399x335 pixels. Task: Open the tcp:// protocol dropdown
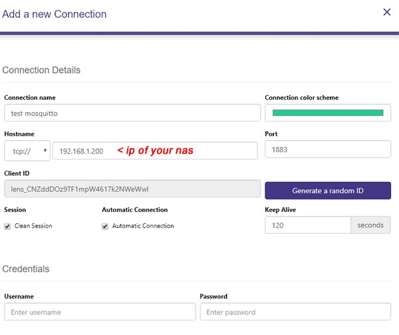tap(27, 151)
